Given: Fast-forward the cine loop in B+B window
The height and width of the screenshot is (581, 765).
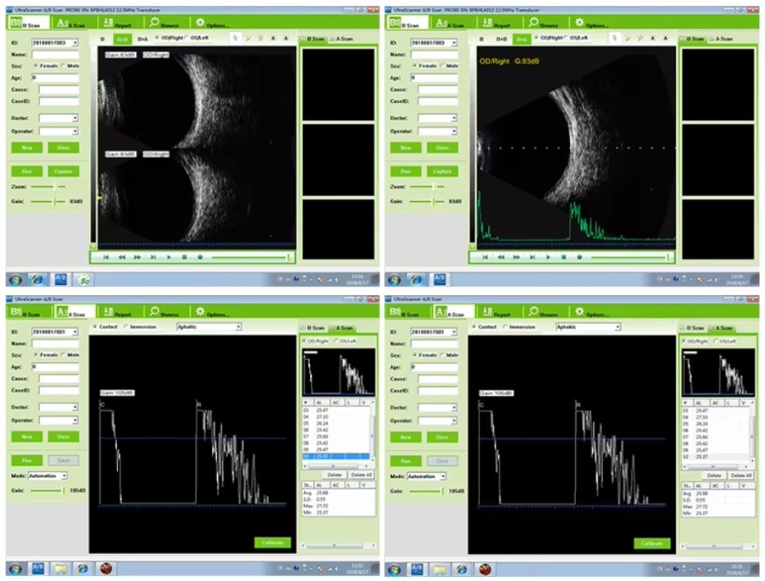Looking at the screenshot, I should (x=138, y=257).
